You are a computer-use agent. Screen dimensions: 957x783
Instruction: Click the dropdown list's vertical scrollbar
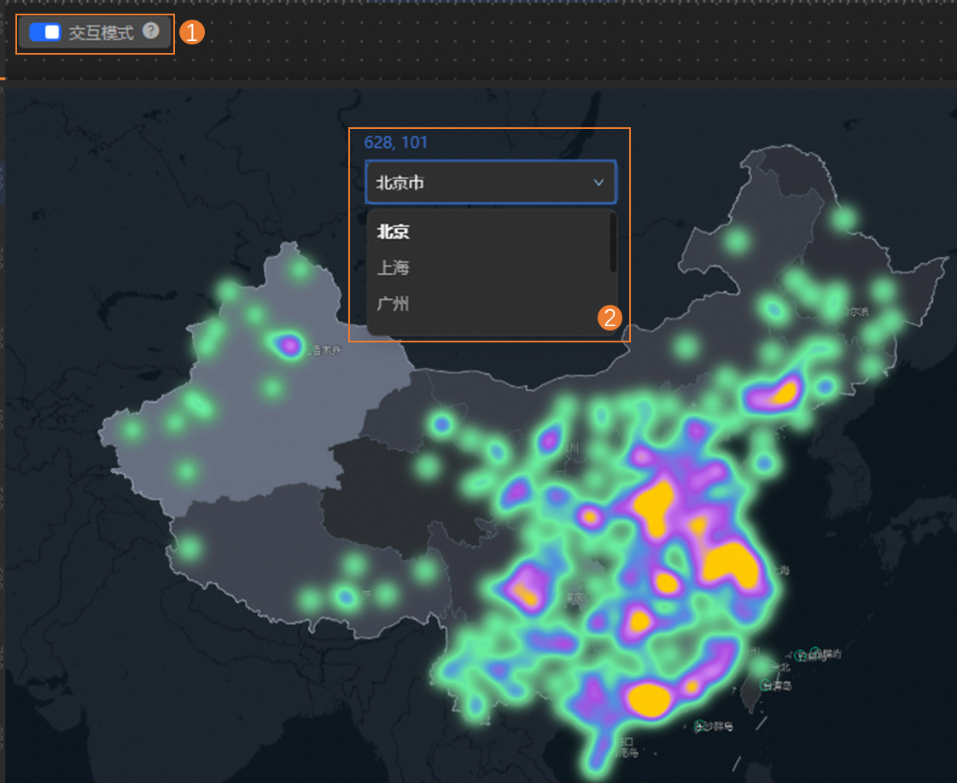coord(613,242)
